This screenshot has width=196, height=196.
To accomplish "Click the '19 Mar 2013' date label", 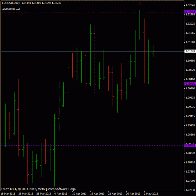I will [x=8, y=194].
